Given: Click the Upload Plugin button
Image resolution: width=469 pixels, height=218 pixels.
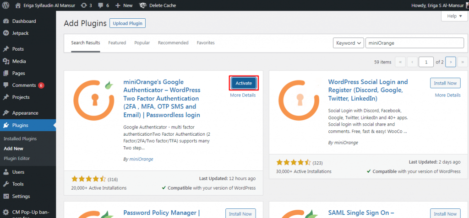Looking at the screenshot, I should 127,23.
